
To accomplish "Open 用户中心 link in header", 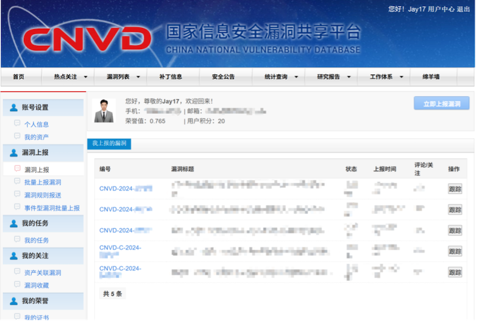I will tap(441, 9).
